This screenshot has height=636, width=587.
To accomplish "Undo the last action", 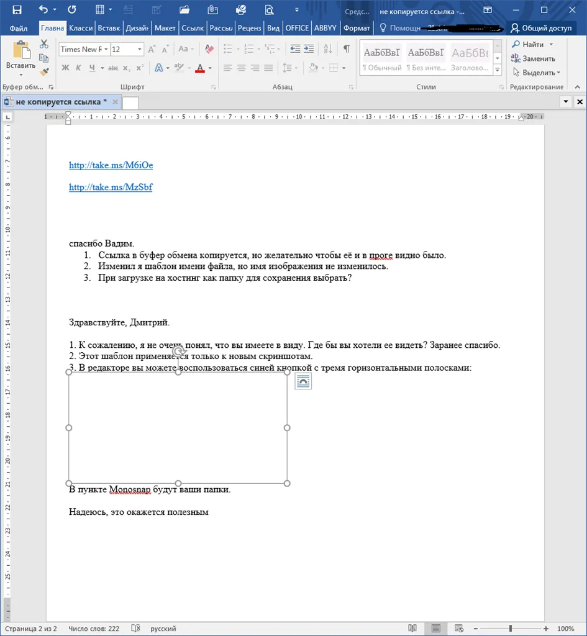I will pyautogui.click(x=43, y=9).
